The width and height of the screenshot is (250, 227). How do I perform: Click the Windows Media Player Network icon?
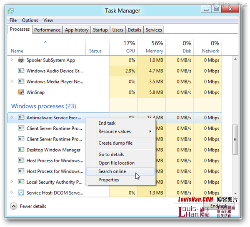21,81
